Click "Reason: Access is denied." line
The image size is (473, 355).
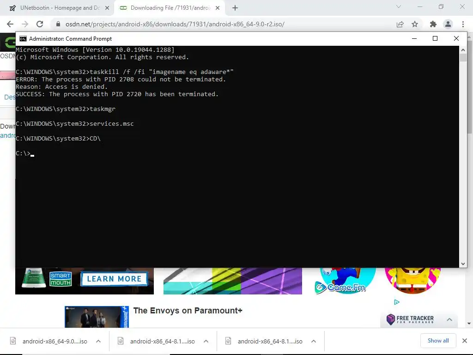[61, 87]
